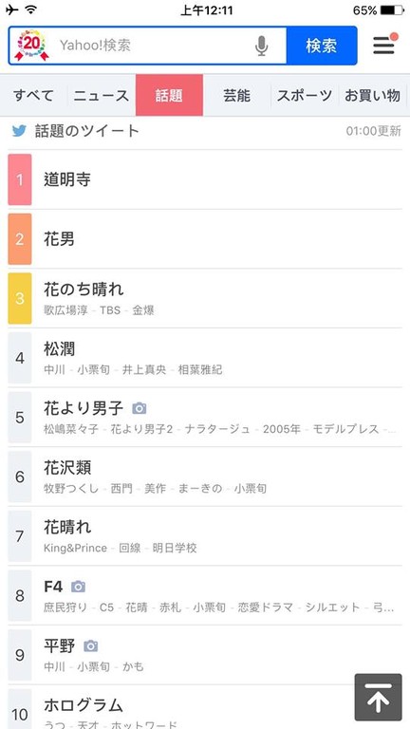The width and height of the screenshot is (410, 729).
Task: Switch to the ニュース tab
Action: tap(102, 95)
